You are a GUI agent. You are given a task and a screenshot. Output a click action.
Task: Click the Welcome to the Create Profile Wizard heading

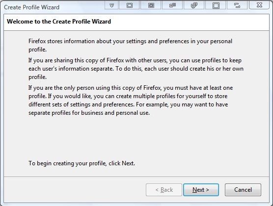click(x=59, y=22)
